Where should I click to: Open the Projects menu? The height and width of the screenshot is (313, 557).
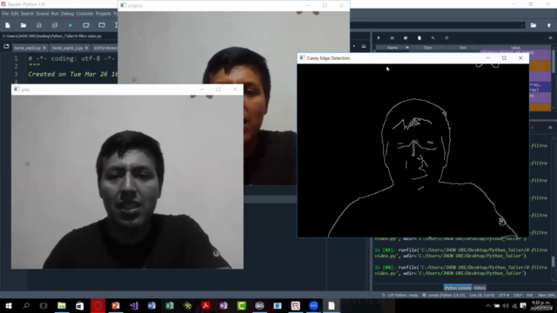[x=103, y=14]
